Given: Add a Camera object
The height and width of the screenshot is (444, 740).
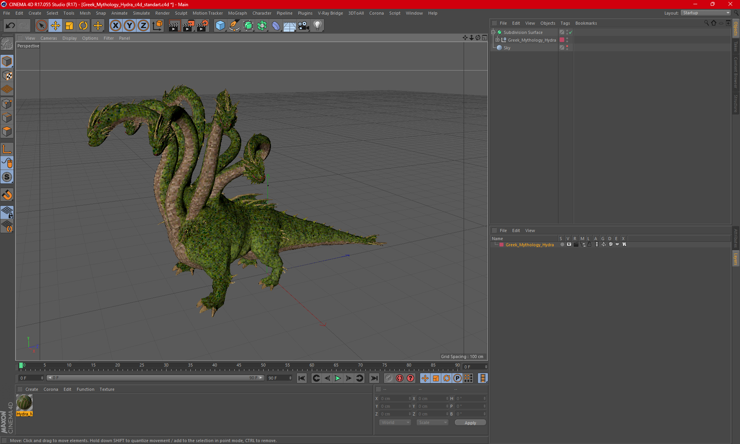Looking at the screenshot, I should tap(303, 26).
